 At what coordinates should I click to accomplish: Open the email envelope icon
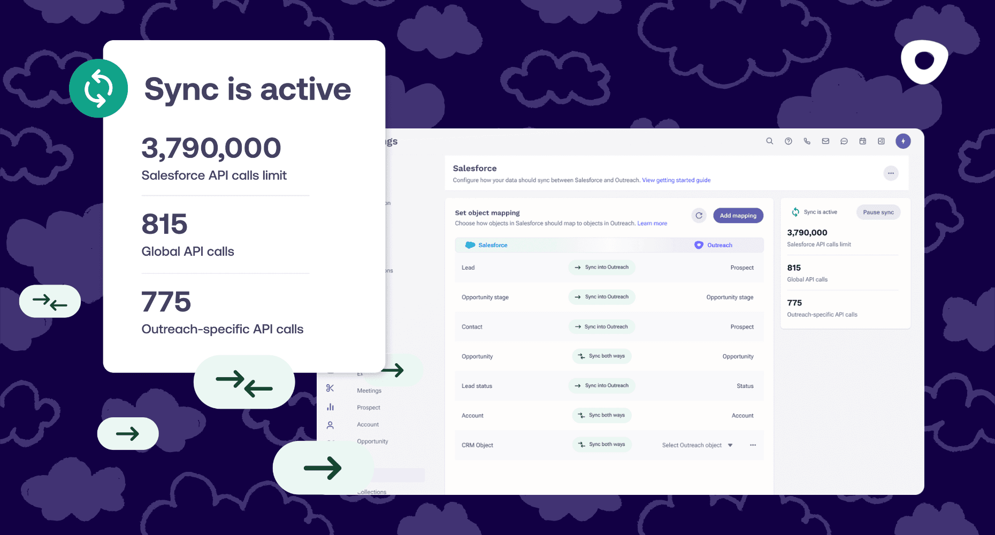[x=825, y=141]
